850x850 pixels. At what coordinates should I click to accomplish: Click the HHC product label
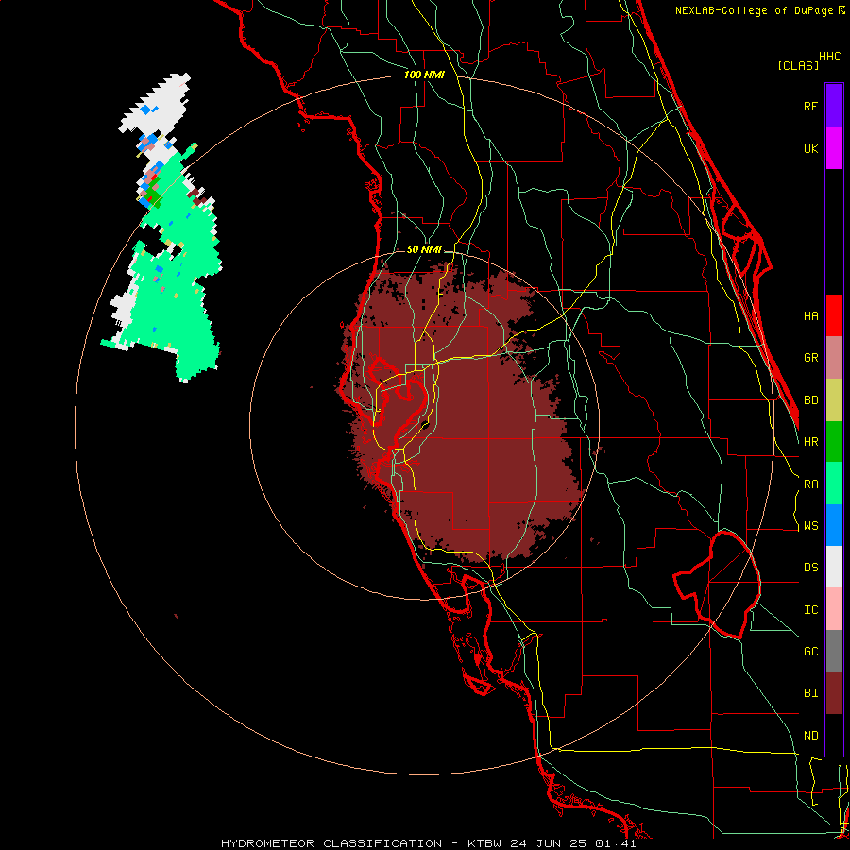pyautogui.click(x=829, y=57)
